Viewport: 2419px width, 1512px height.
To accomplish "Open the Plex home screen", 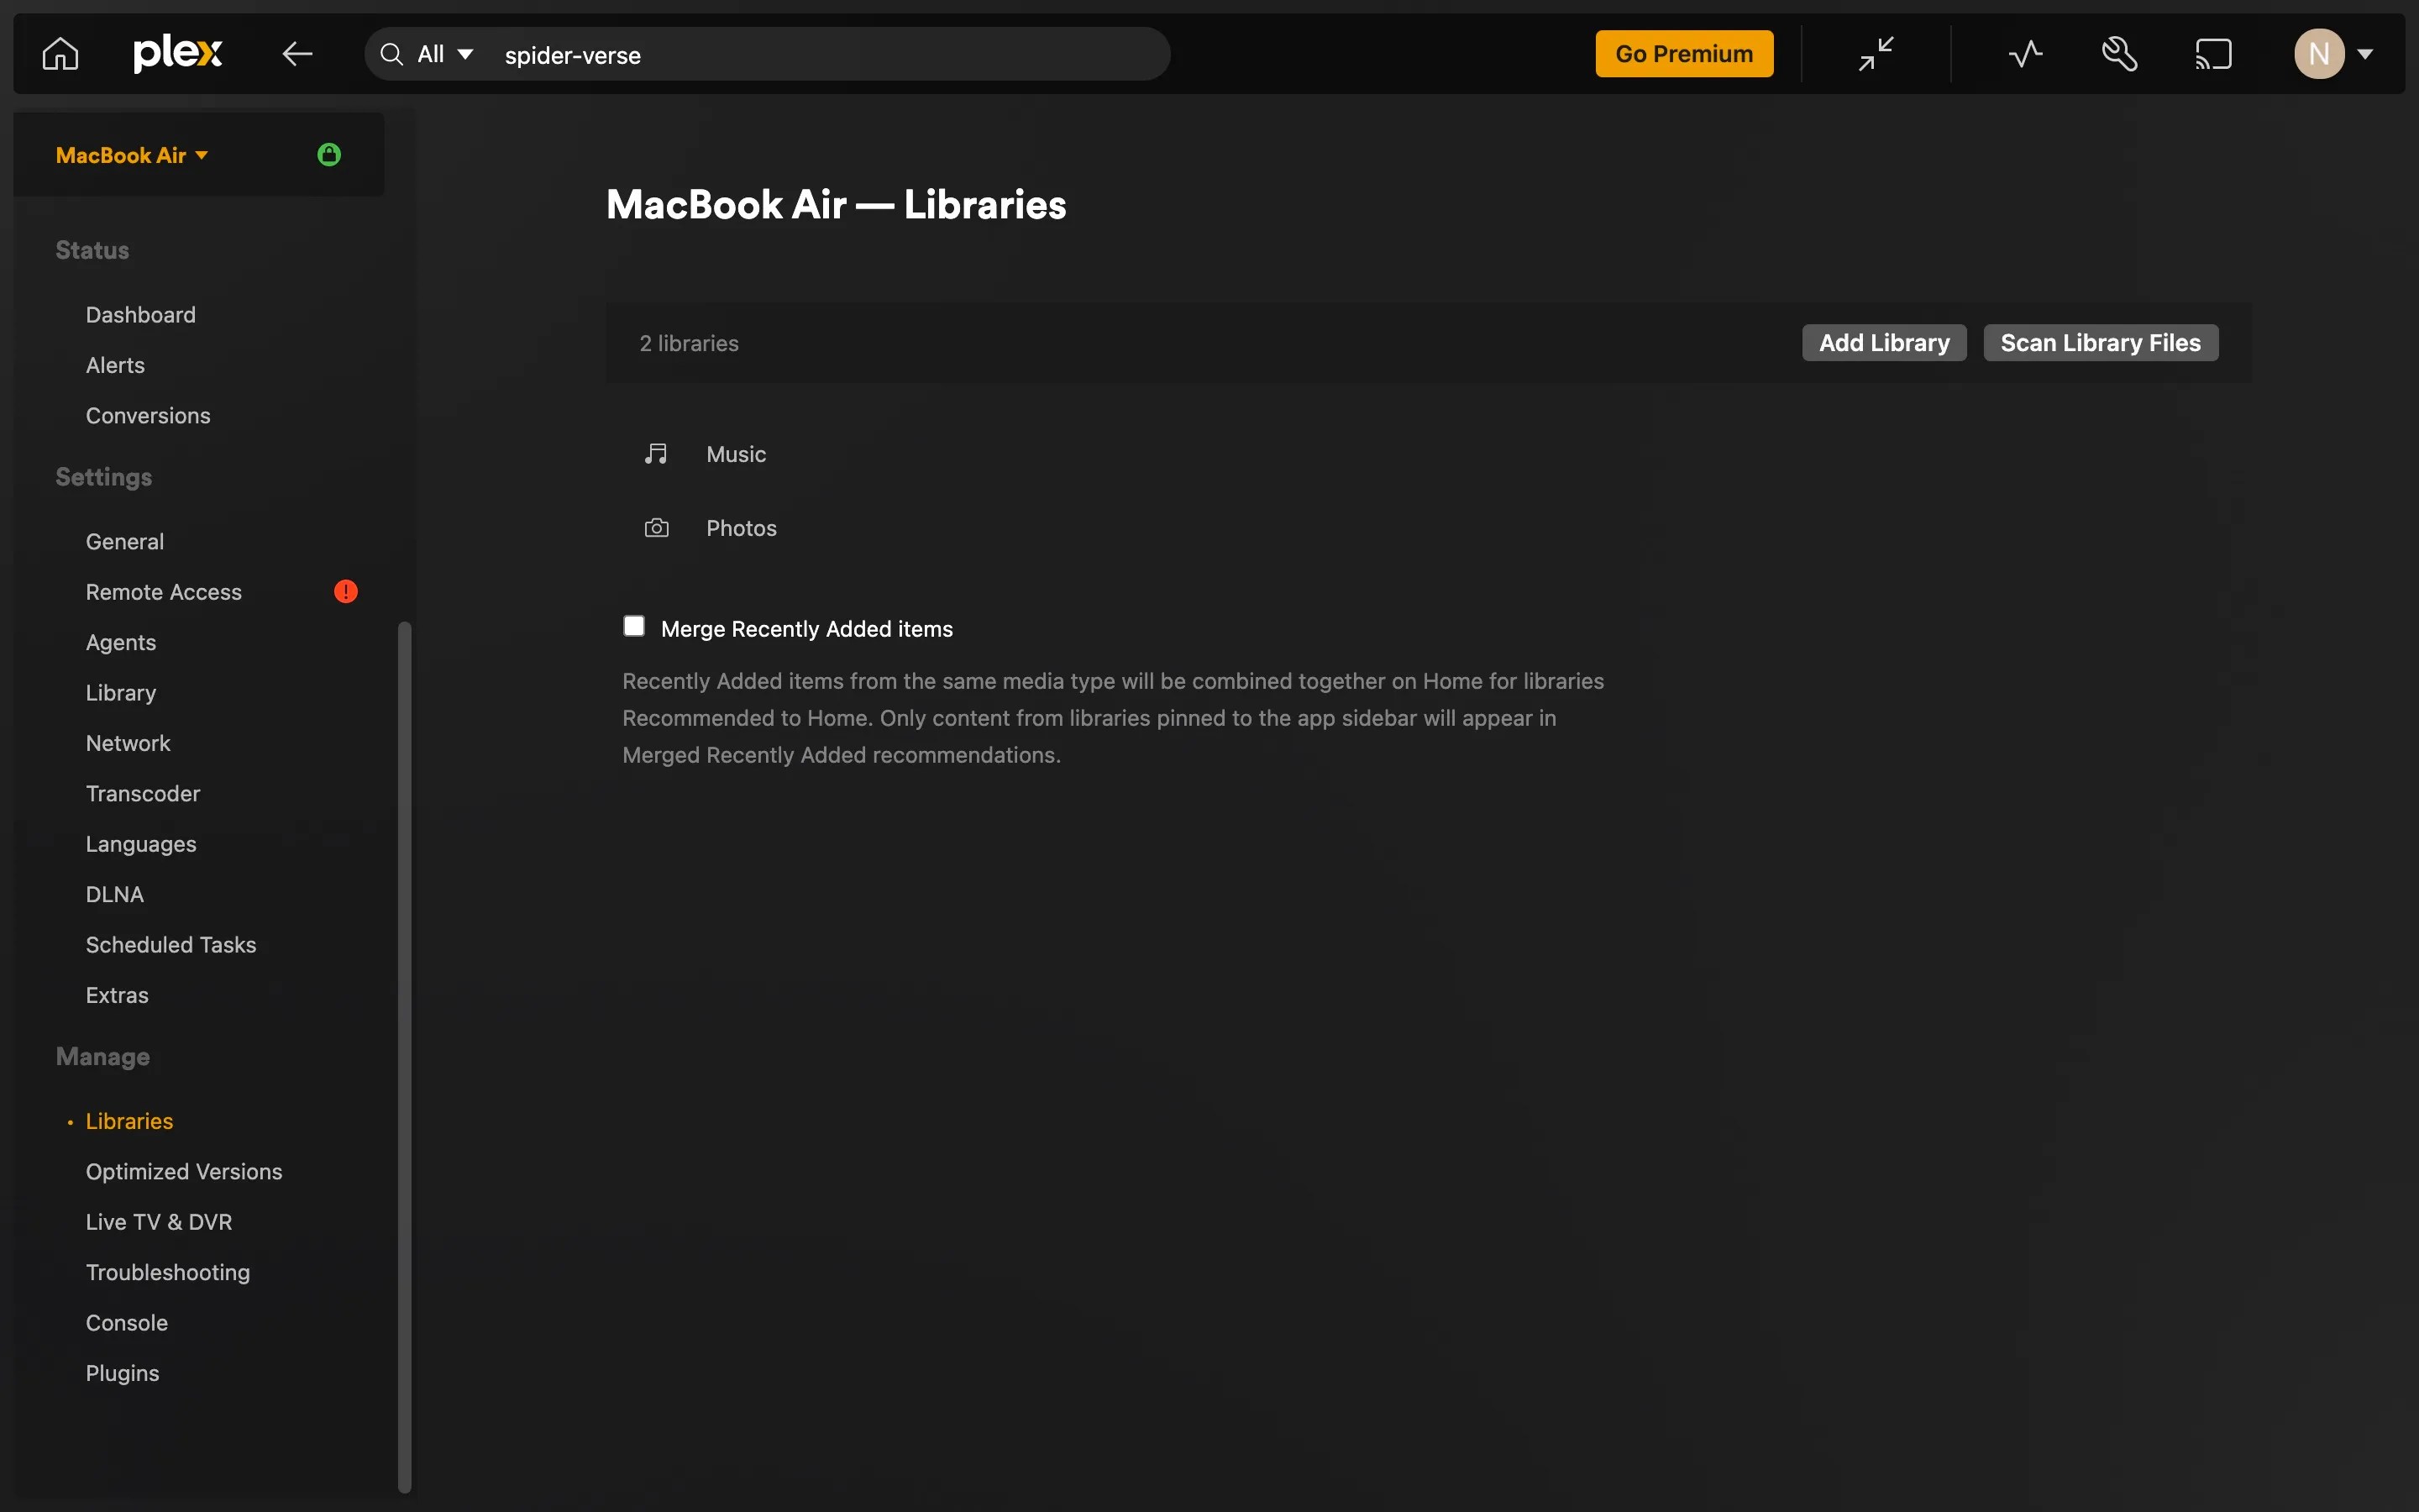I will point(58,53).
